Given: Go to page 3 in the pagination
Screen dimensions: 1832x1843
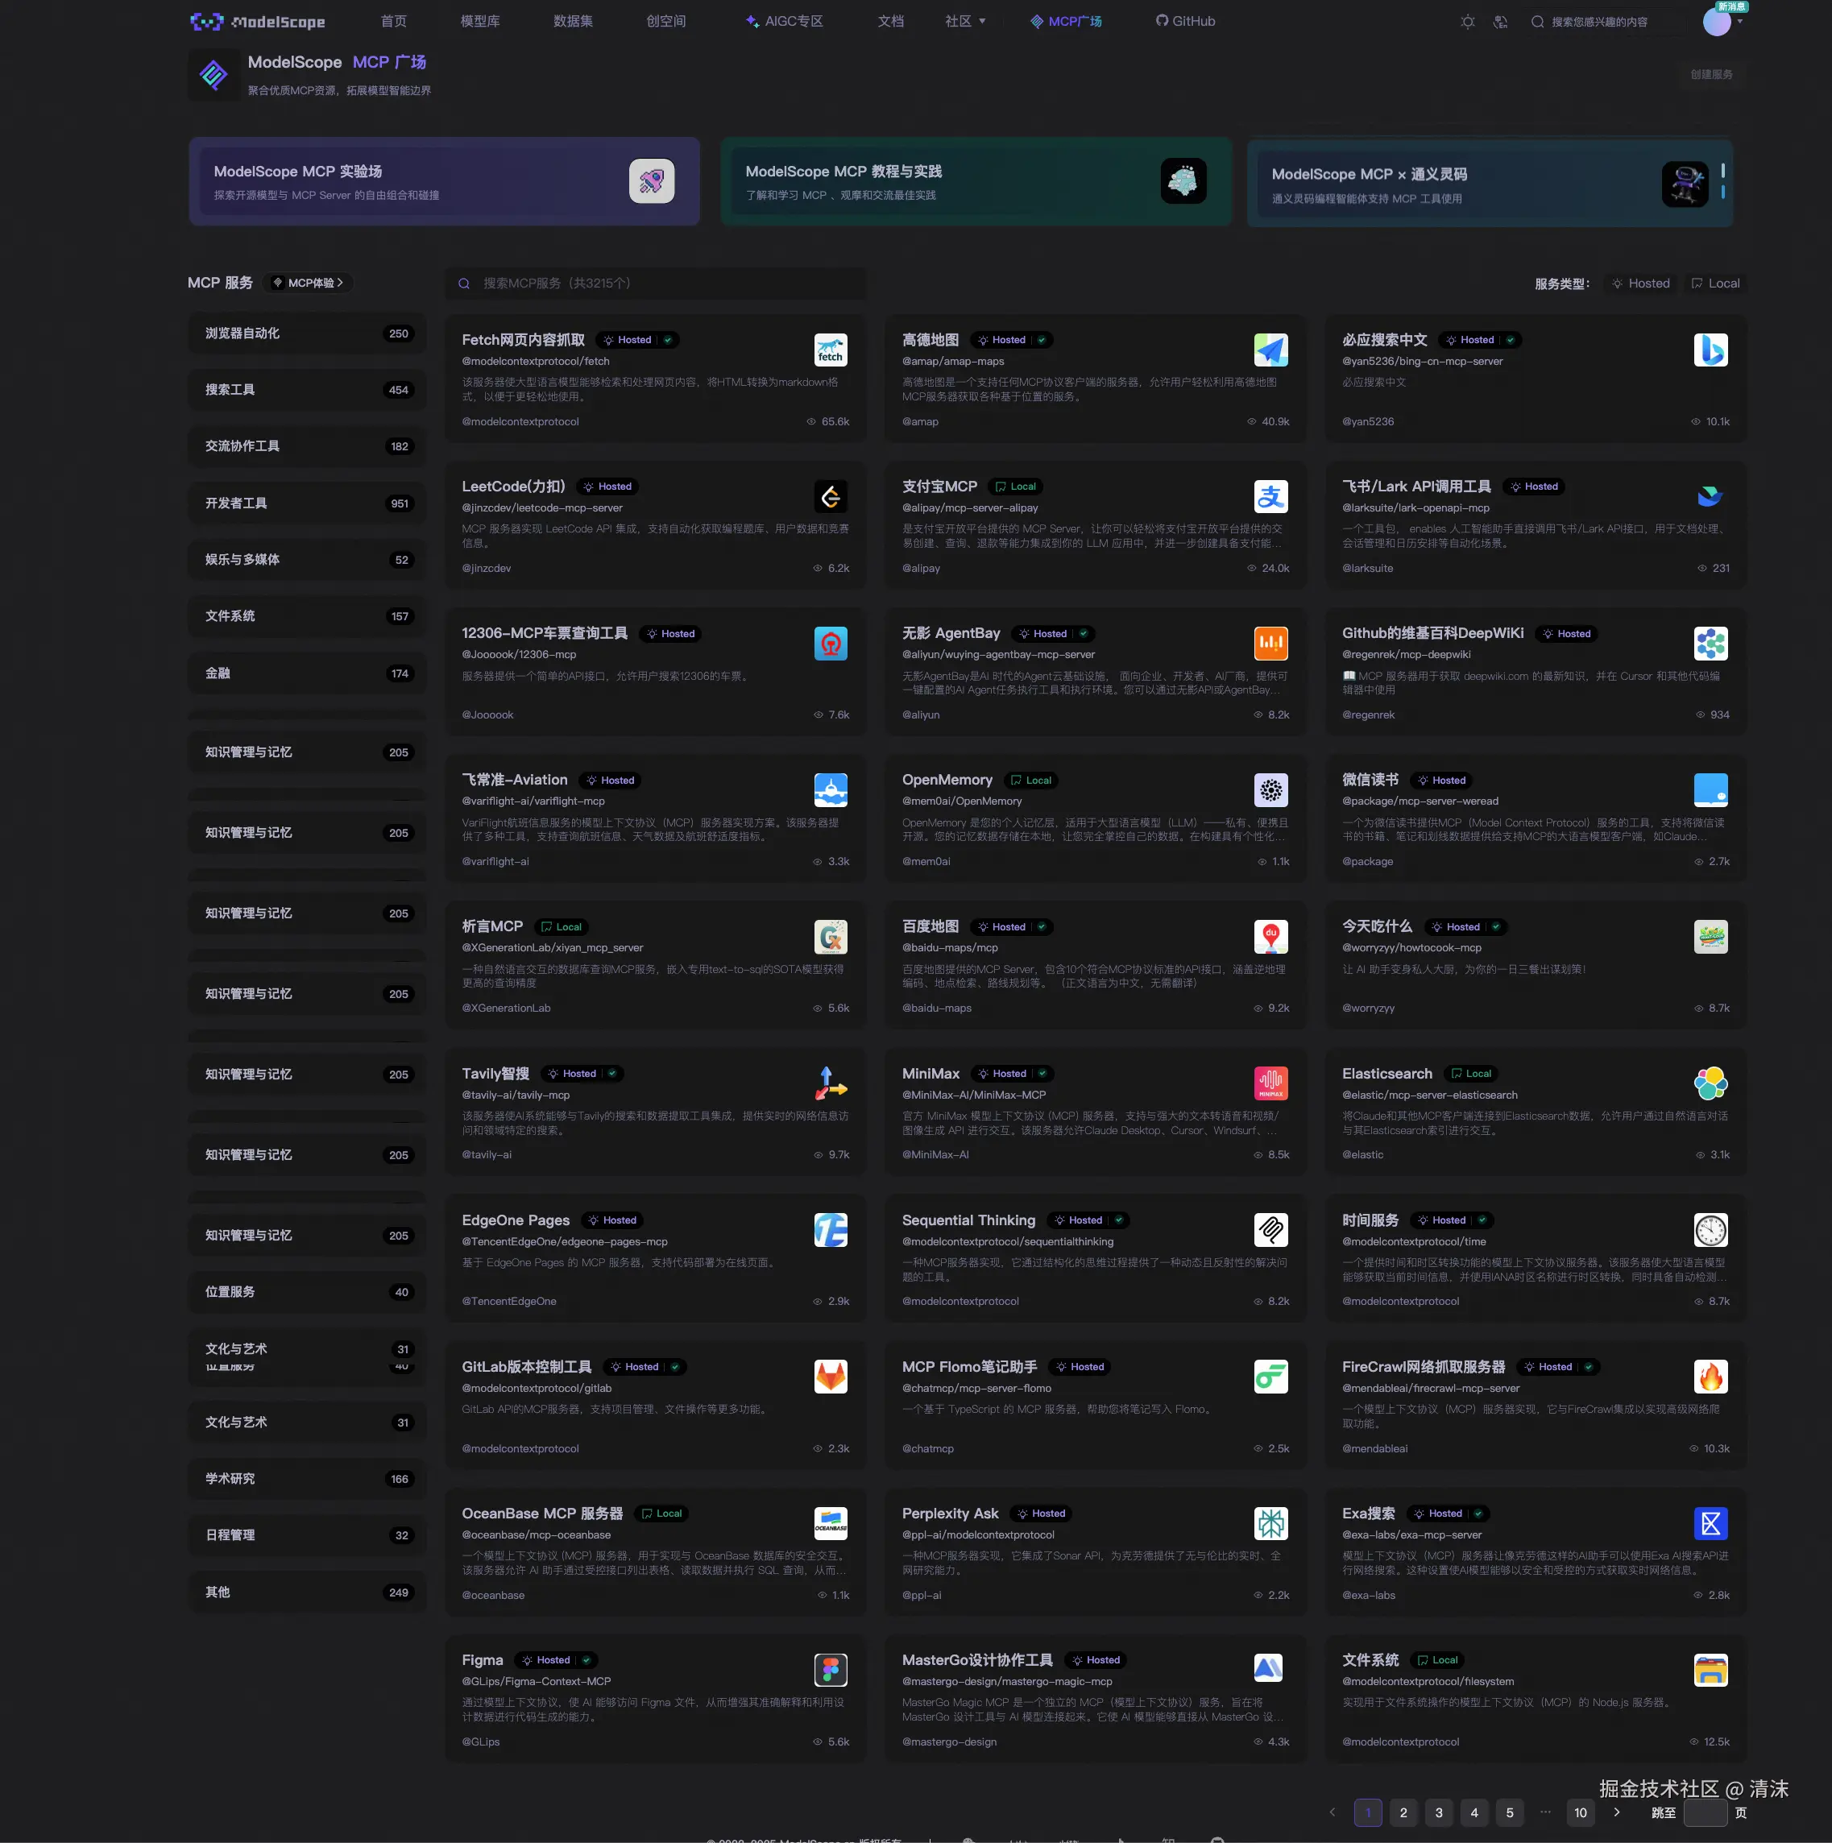Looking at the screenshot, I should coord(1438,1812).
